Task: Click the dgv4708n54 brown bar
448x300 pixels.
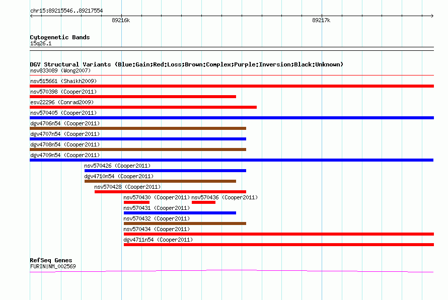Action: (138, 149)
